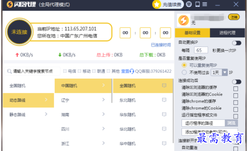
Task: Open the 1天 duration dropdown
Action: click(219, 72)
